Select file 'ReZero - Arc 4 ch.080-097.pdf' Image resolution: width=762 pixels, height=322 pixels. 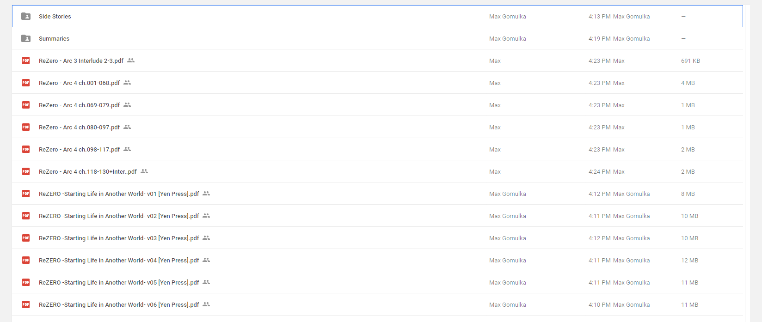point(80,127)
